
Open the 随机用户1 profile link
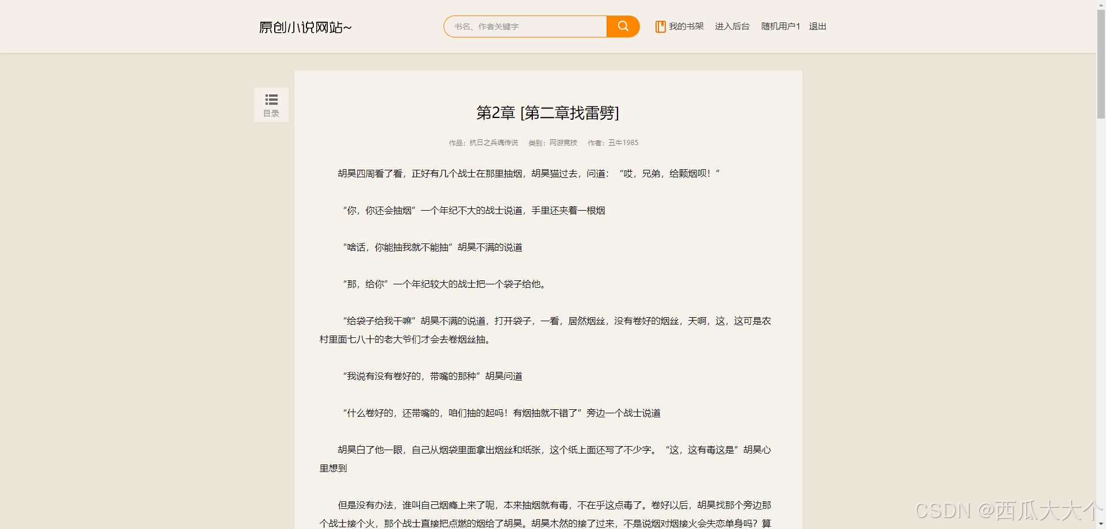point(781,26)
